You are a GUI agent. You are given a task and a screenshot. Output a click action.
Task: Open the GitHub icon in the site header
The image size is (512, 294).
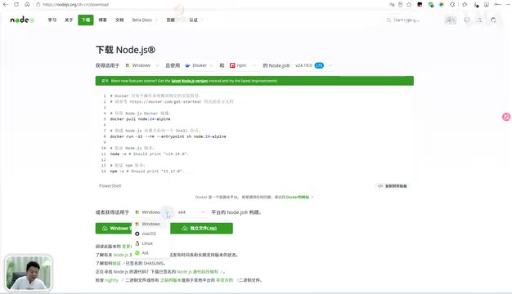pyautogui.click(x=493, y=20)
